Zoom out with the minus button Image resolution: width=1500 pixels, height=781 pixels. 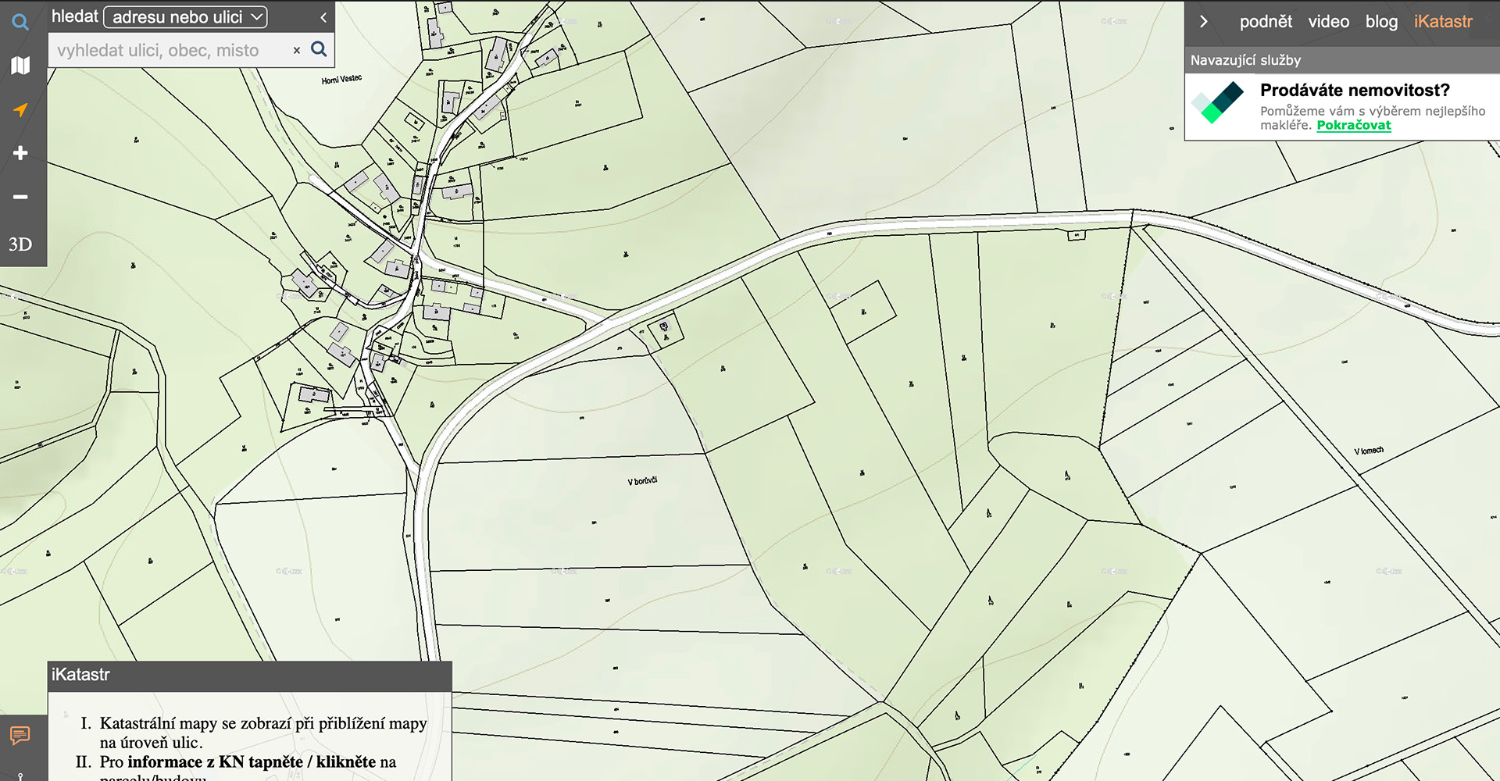click(20, 197)
